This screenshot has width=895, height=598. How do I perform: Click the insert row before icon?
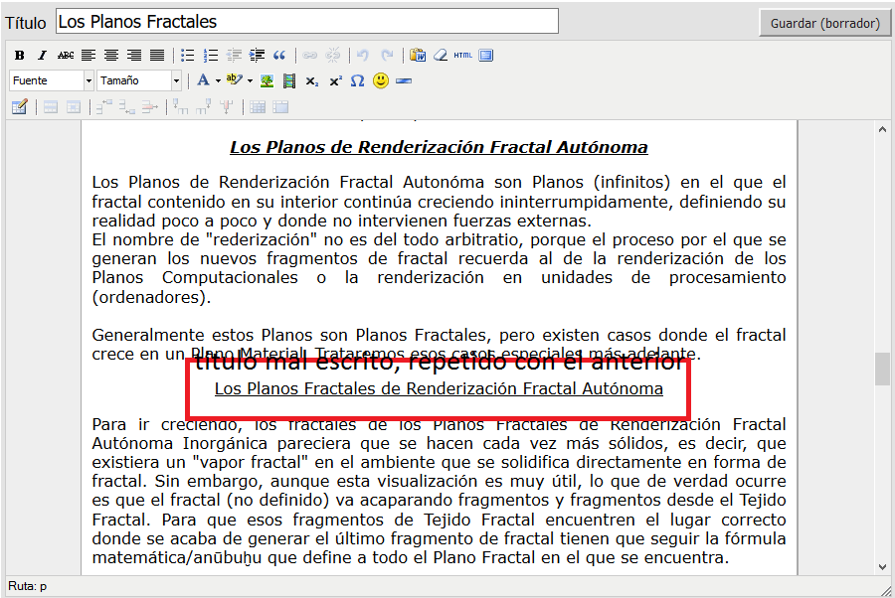coord(103,106)
